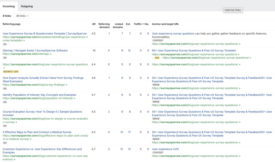
Task: Click the Linked domains column header
Action: pyautogui.click(x=118, y=25)
